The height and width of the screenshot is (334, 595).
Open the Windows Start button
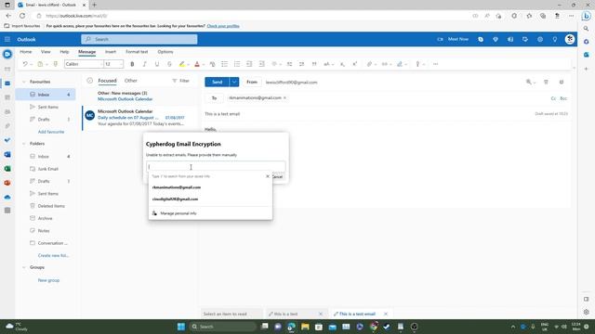click(181, 327)
